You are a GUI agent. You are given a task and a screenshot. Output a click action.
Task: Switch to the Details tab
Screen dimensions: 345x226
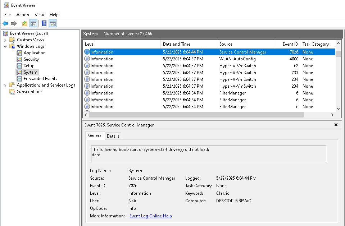(x=113, y=136)
